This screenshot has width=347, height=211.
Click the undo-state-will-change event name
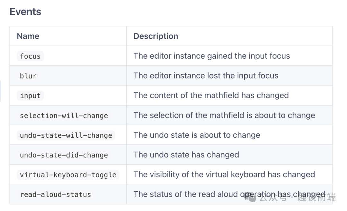click(66, 135)
